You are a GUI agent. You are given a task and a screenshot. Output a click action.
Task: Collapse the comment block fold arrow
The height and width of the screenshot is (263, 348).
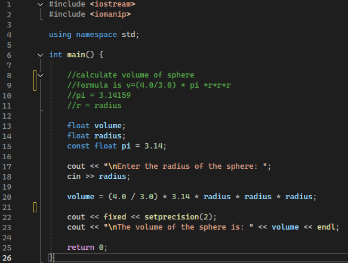[40, 75]
